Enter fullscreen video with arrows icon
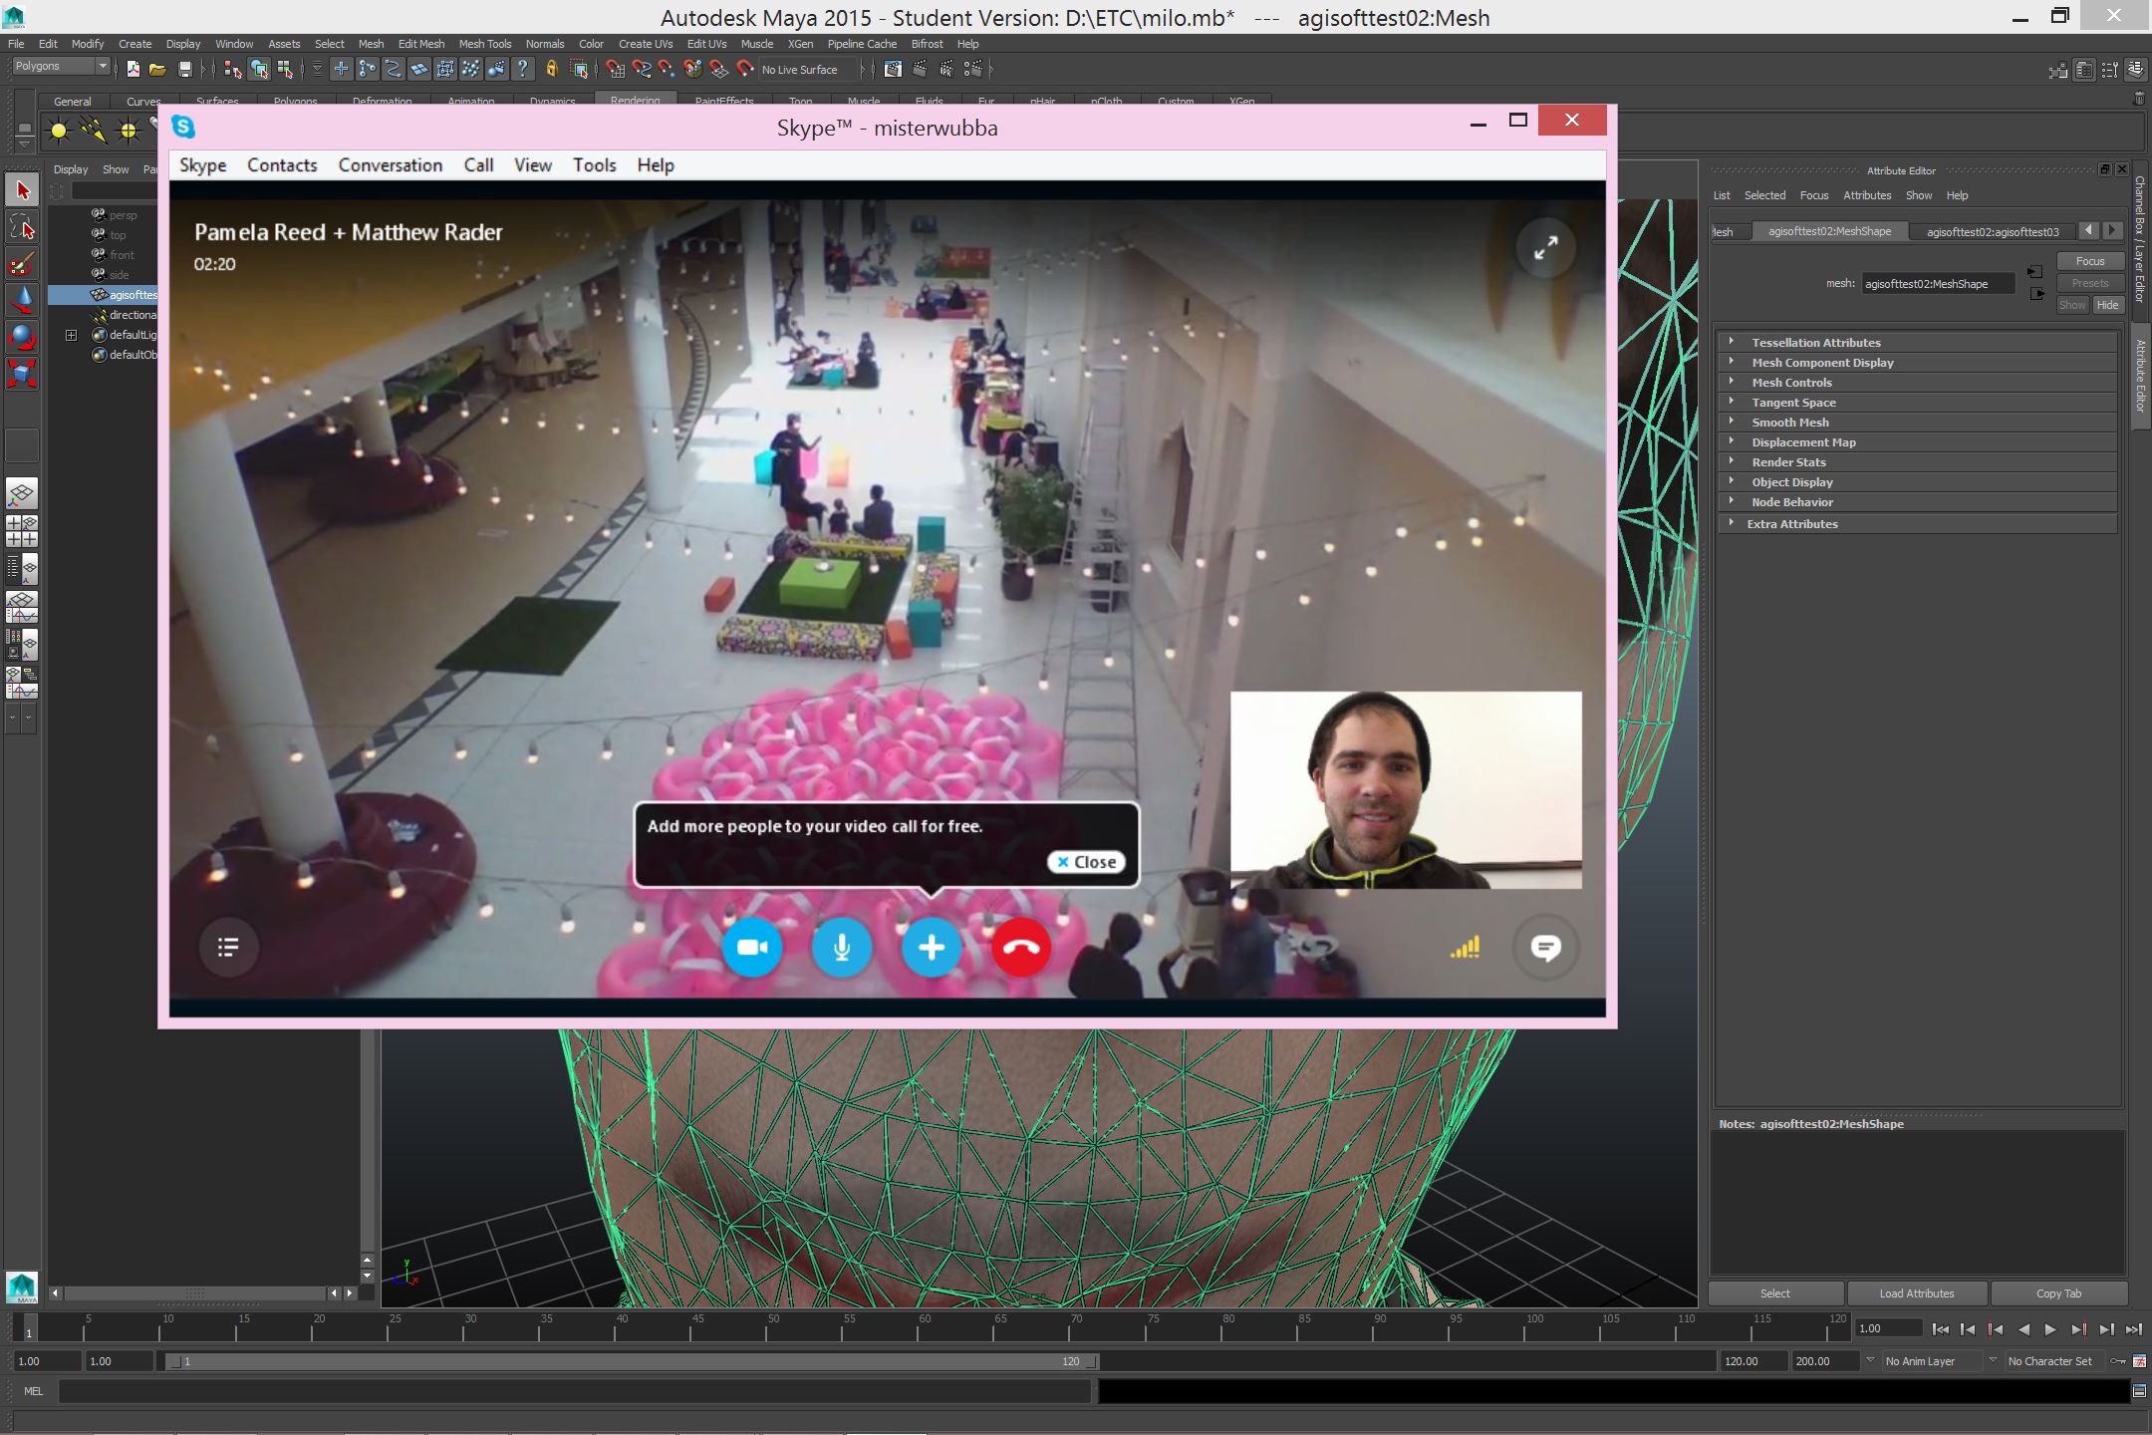 tap(1545, 248)
